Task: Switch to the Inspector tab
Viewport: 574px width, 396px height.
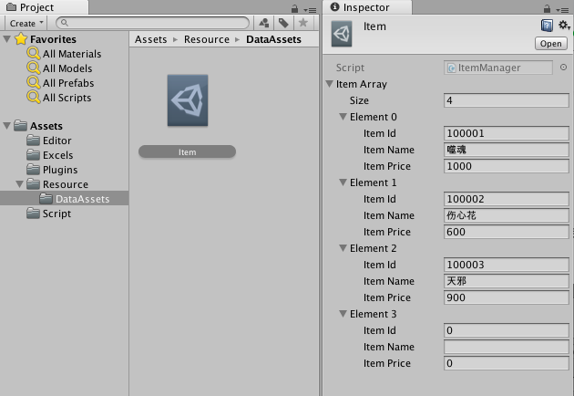Action: 367,7
